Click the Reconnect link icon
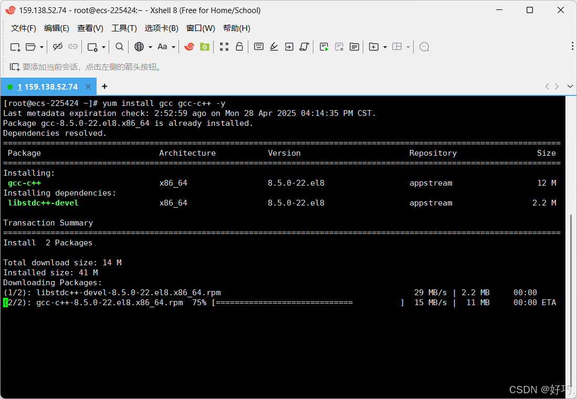577x399 pixels. coord(73,47)
